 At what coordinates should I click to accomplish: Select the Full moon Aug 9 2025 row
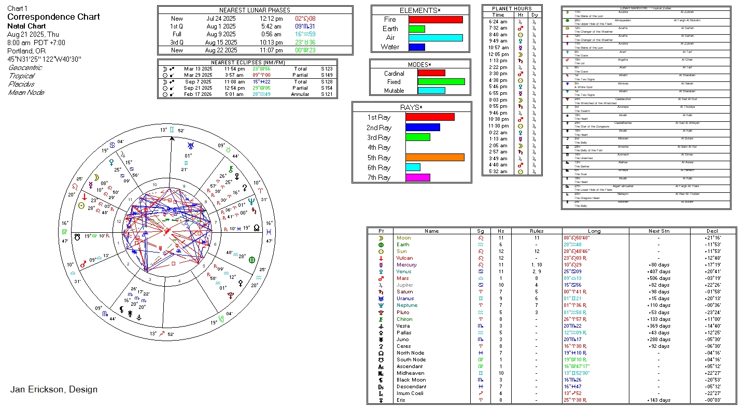(x=255, y=34)
